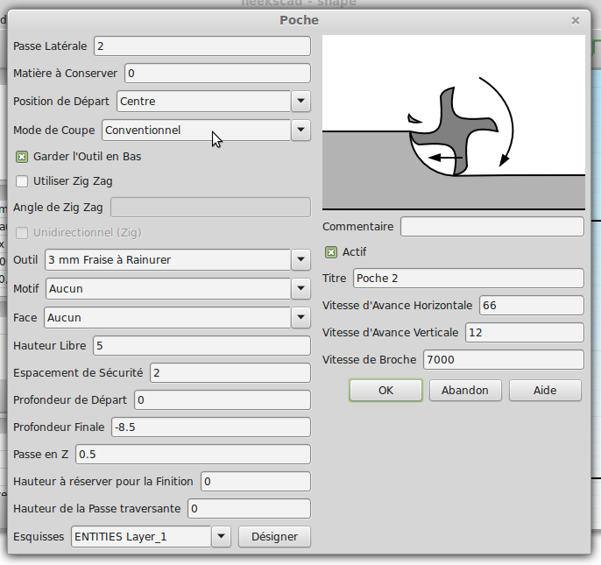Click the Commentaire input field

492,227
